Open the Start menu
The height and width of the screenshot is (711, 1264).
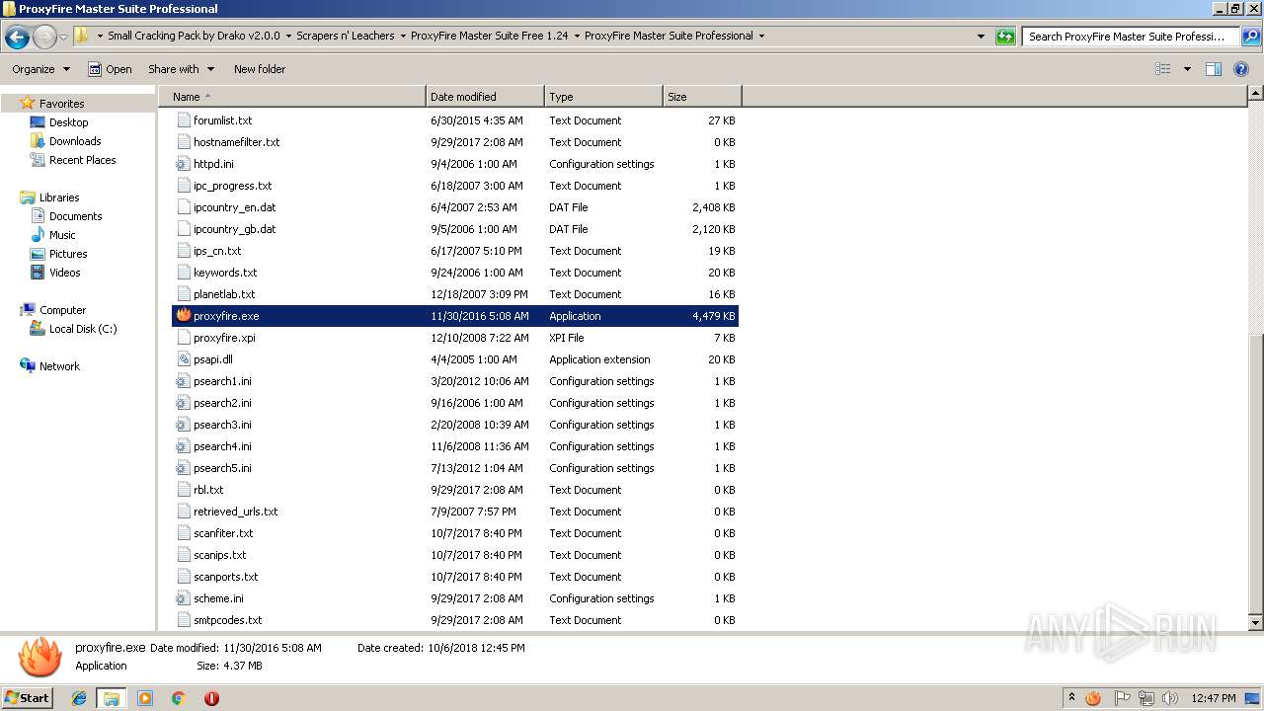pyautogui.click(x=27, y=697)
